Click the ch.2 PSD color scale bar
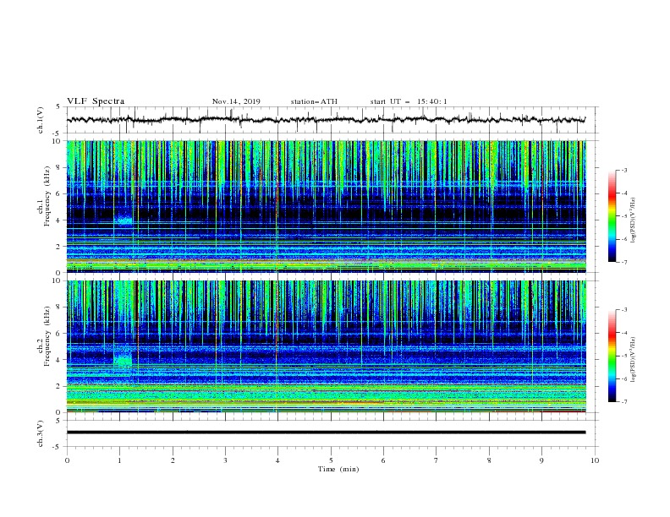The width and height of the screenshot is (670, 517). point(612,356)
